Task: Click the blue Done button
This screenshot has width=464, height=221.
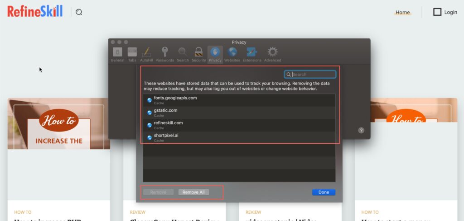Action: 324,193
